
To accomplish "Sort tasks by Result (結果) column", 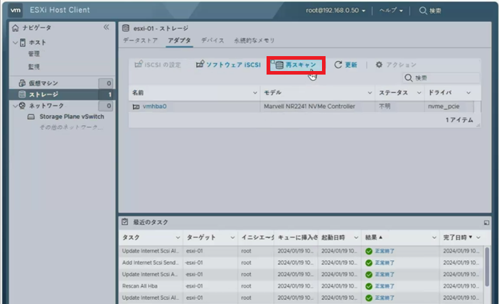I will click(375, 237).
